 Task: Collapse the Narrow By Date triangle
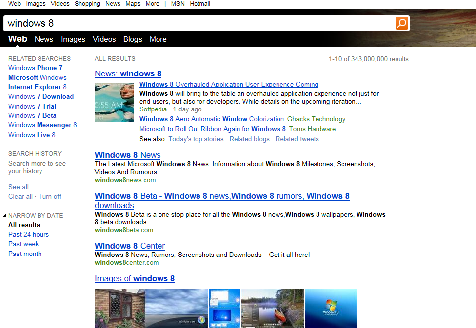tap(4, 216)
